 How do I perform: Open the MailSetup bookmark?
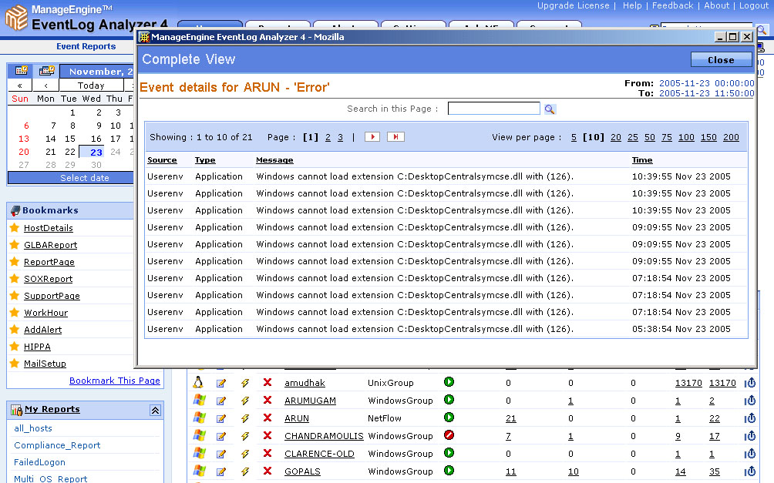(x=45, y=364)
